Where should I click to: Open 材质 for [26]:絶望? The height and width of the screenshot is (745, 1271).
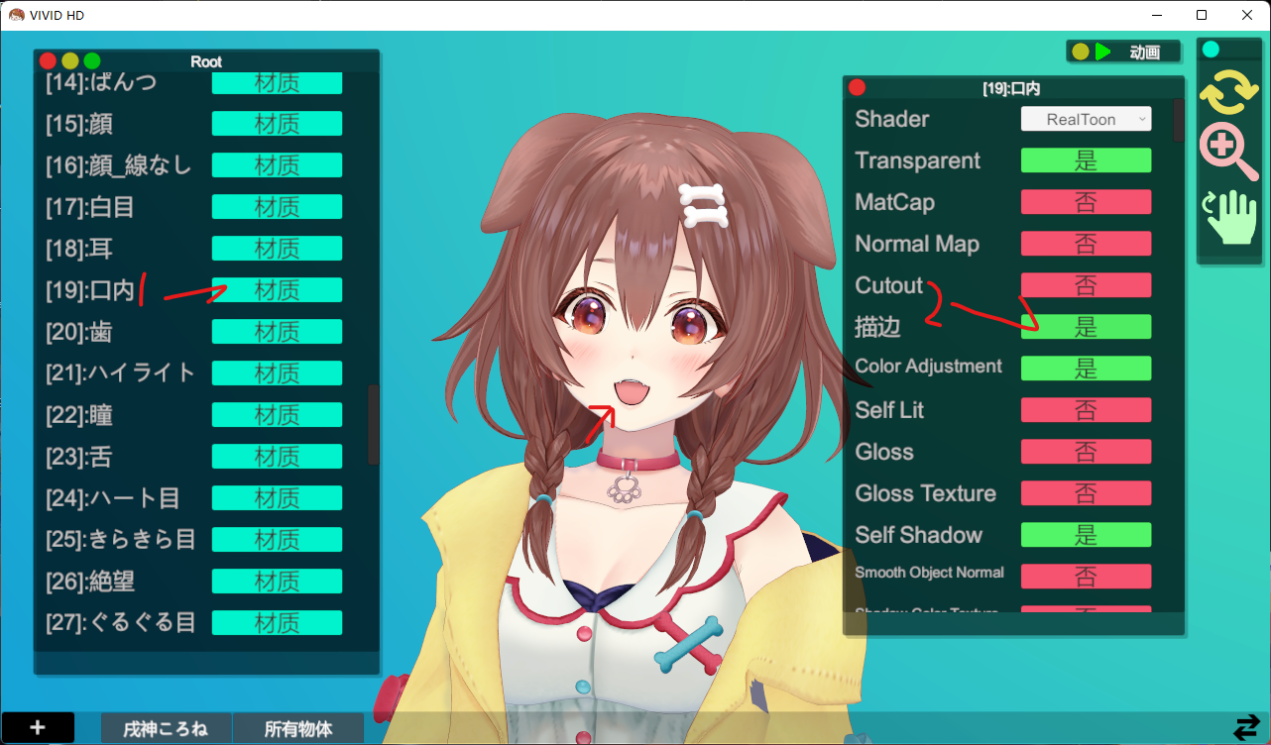point(277,582)
